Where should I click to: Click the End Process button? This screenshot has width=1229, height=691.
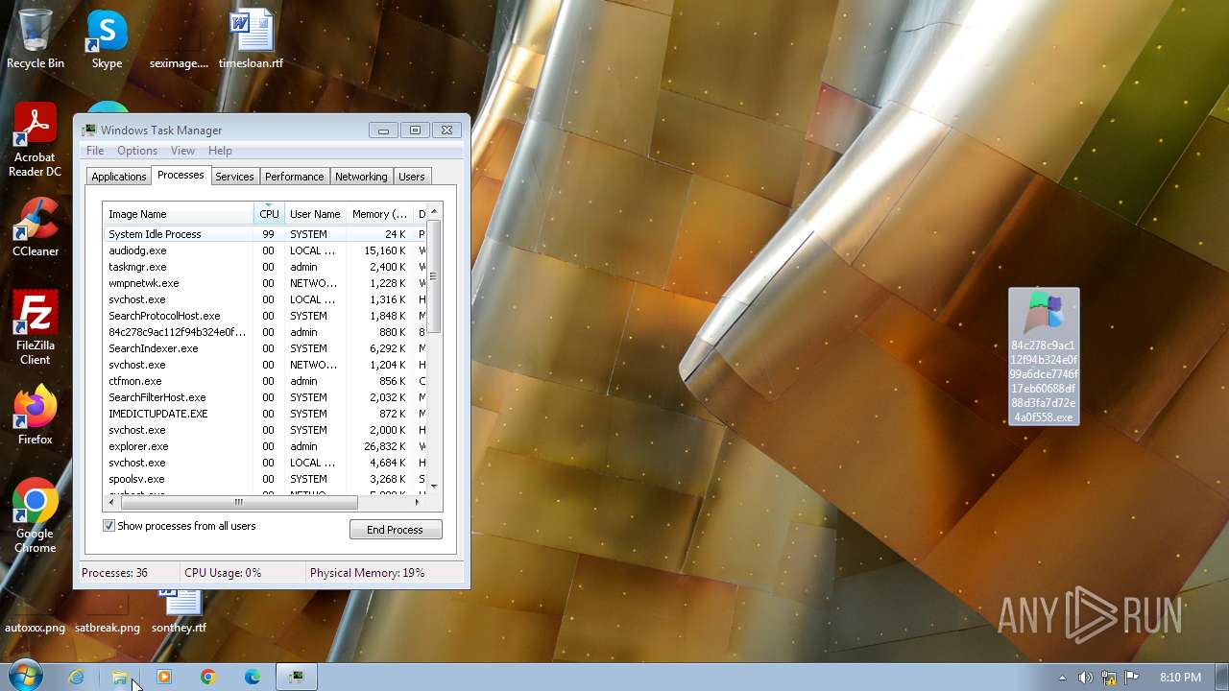tap(396, 530)
